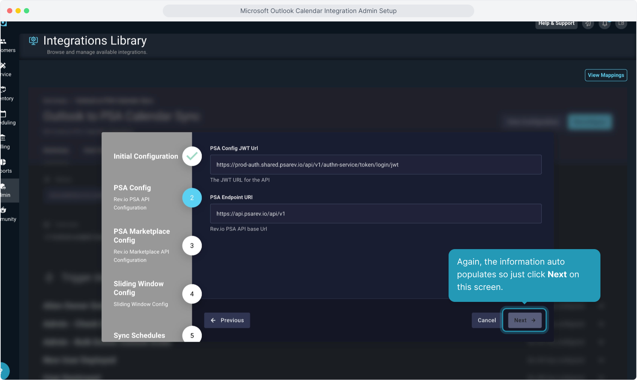
Task: Open notifications bell icon
Action: 604,24
